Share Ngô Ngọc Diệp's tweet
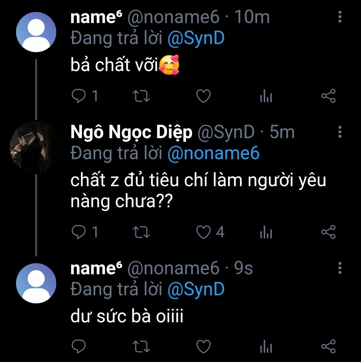 tap(328, 232)
